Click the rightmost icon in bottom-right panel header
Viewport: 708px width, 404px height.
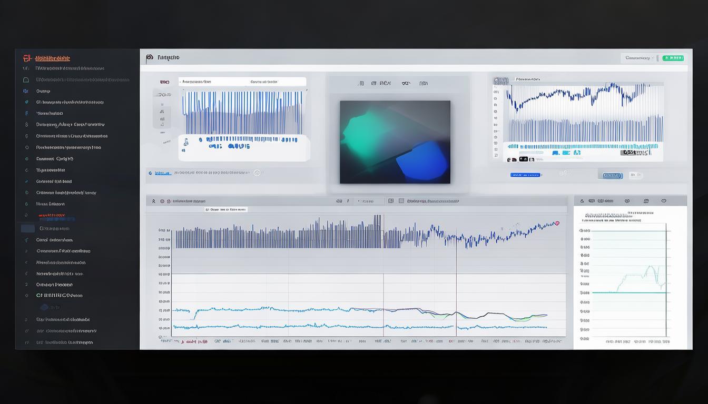click(x=664, y=201)
